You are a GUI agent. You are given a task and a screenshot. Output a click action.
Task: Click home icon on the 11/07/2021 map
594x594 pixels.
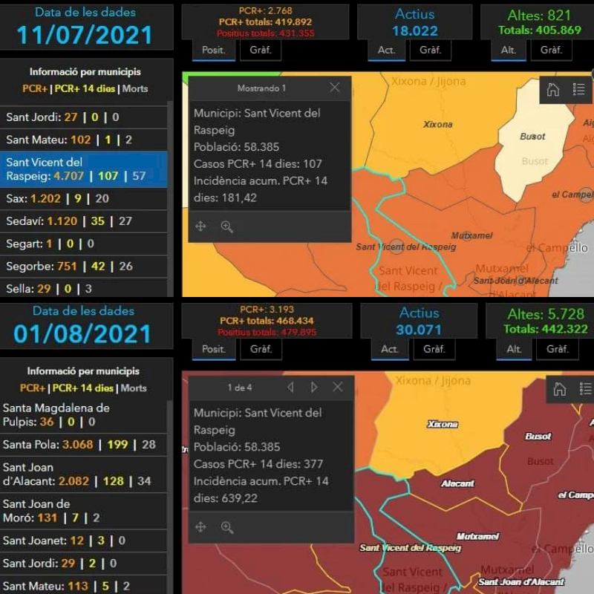click(552, 90)
